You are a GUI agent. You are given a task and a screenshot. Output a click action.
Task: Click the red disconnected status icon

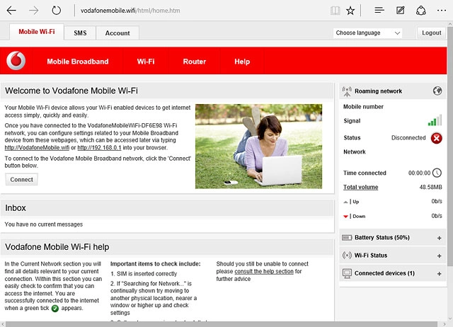pos(436,138)
